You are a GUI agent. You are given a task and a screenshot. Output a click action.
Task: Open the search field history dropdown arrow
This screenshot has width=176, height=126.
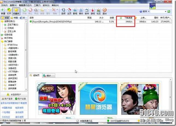[x=166, y=11]
